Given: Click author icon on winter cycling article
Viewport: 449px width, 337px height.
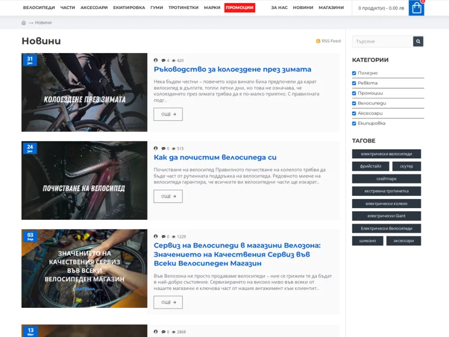Looking at the screenshot, I should pyautogui.click(x=156, y=61).
